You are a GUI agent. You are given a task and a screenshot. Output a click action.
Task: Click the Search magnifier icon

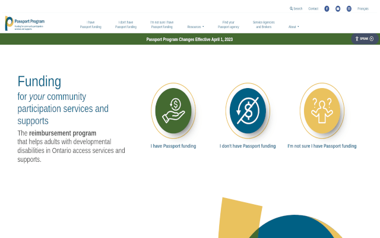point(291,9)
